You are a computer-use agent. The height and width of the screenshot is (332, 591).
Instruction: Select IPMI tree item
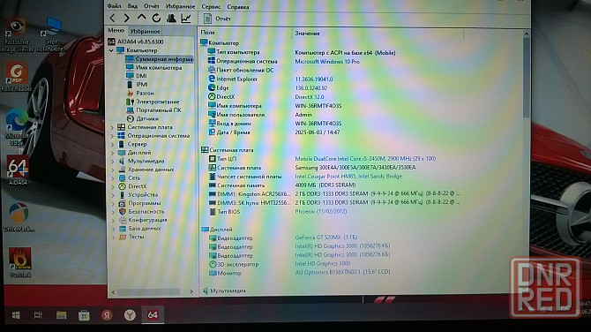coord(137,84)
